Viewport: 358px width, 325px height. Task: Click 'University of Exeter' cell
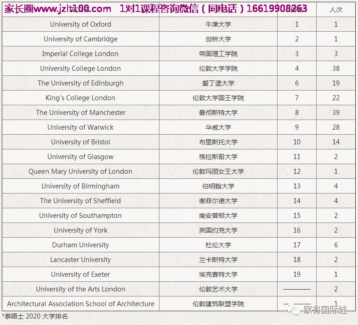(x=80, y=274)
